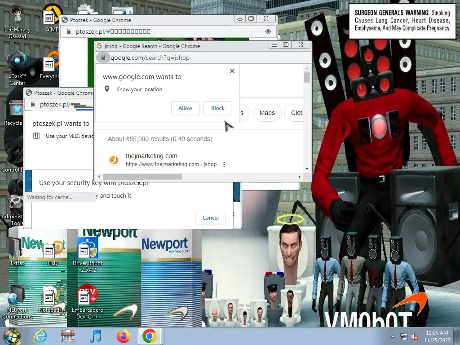Click the scroll left arrow in Google window
The height and width of the screenshot is (345, 460).
pos(99,177)
